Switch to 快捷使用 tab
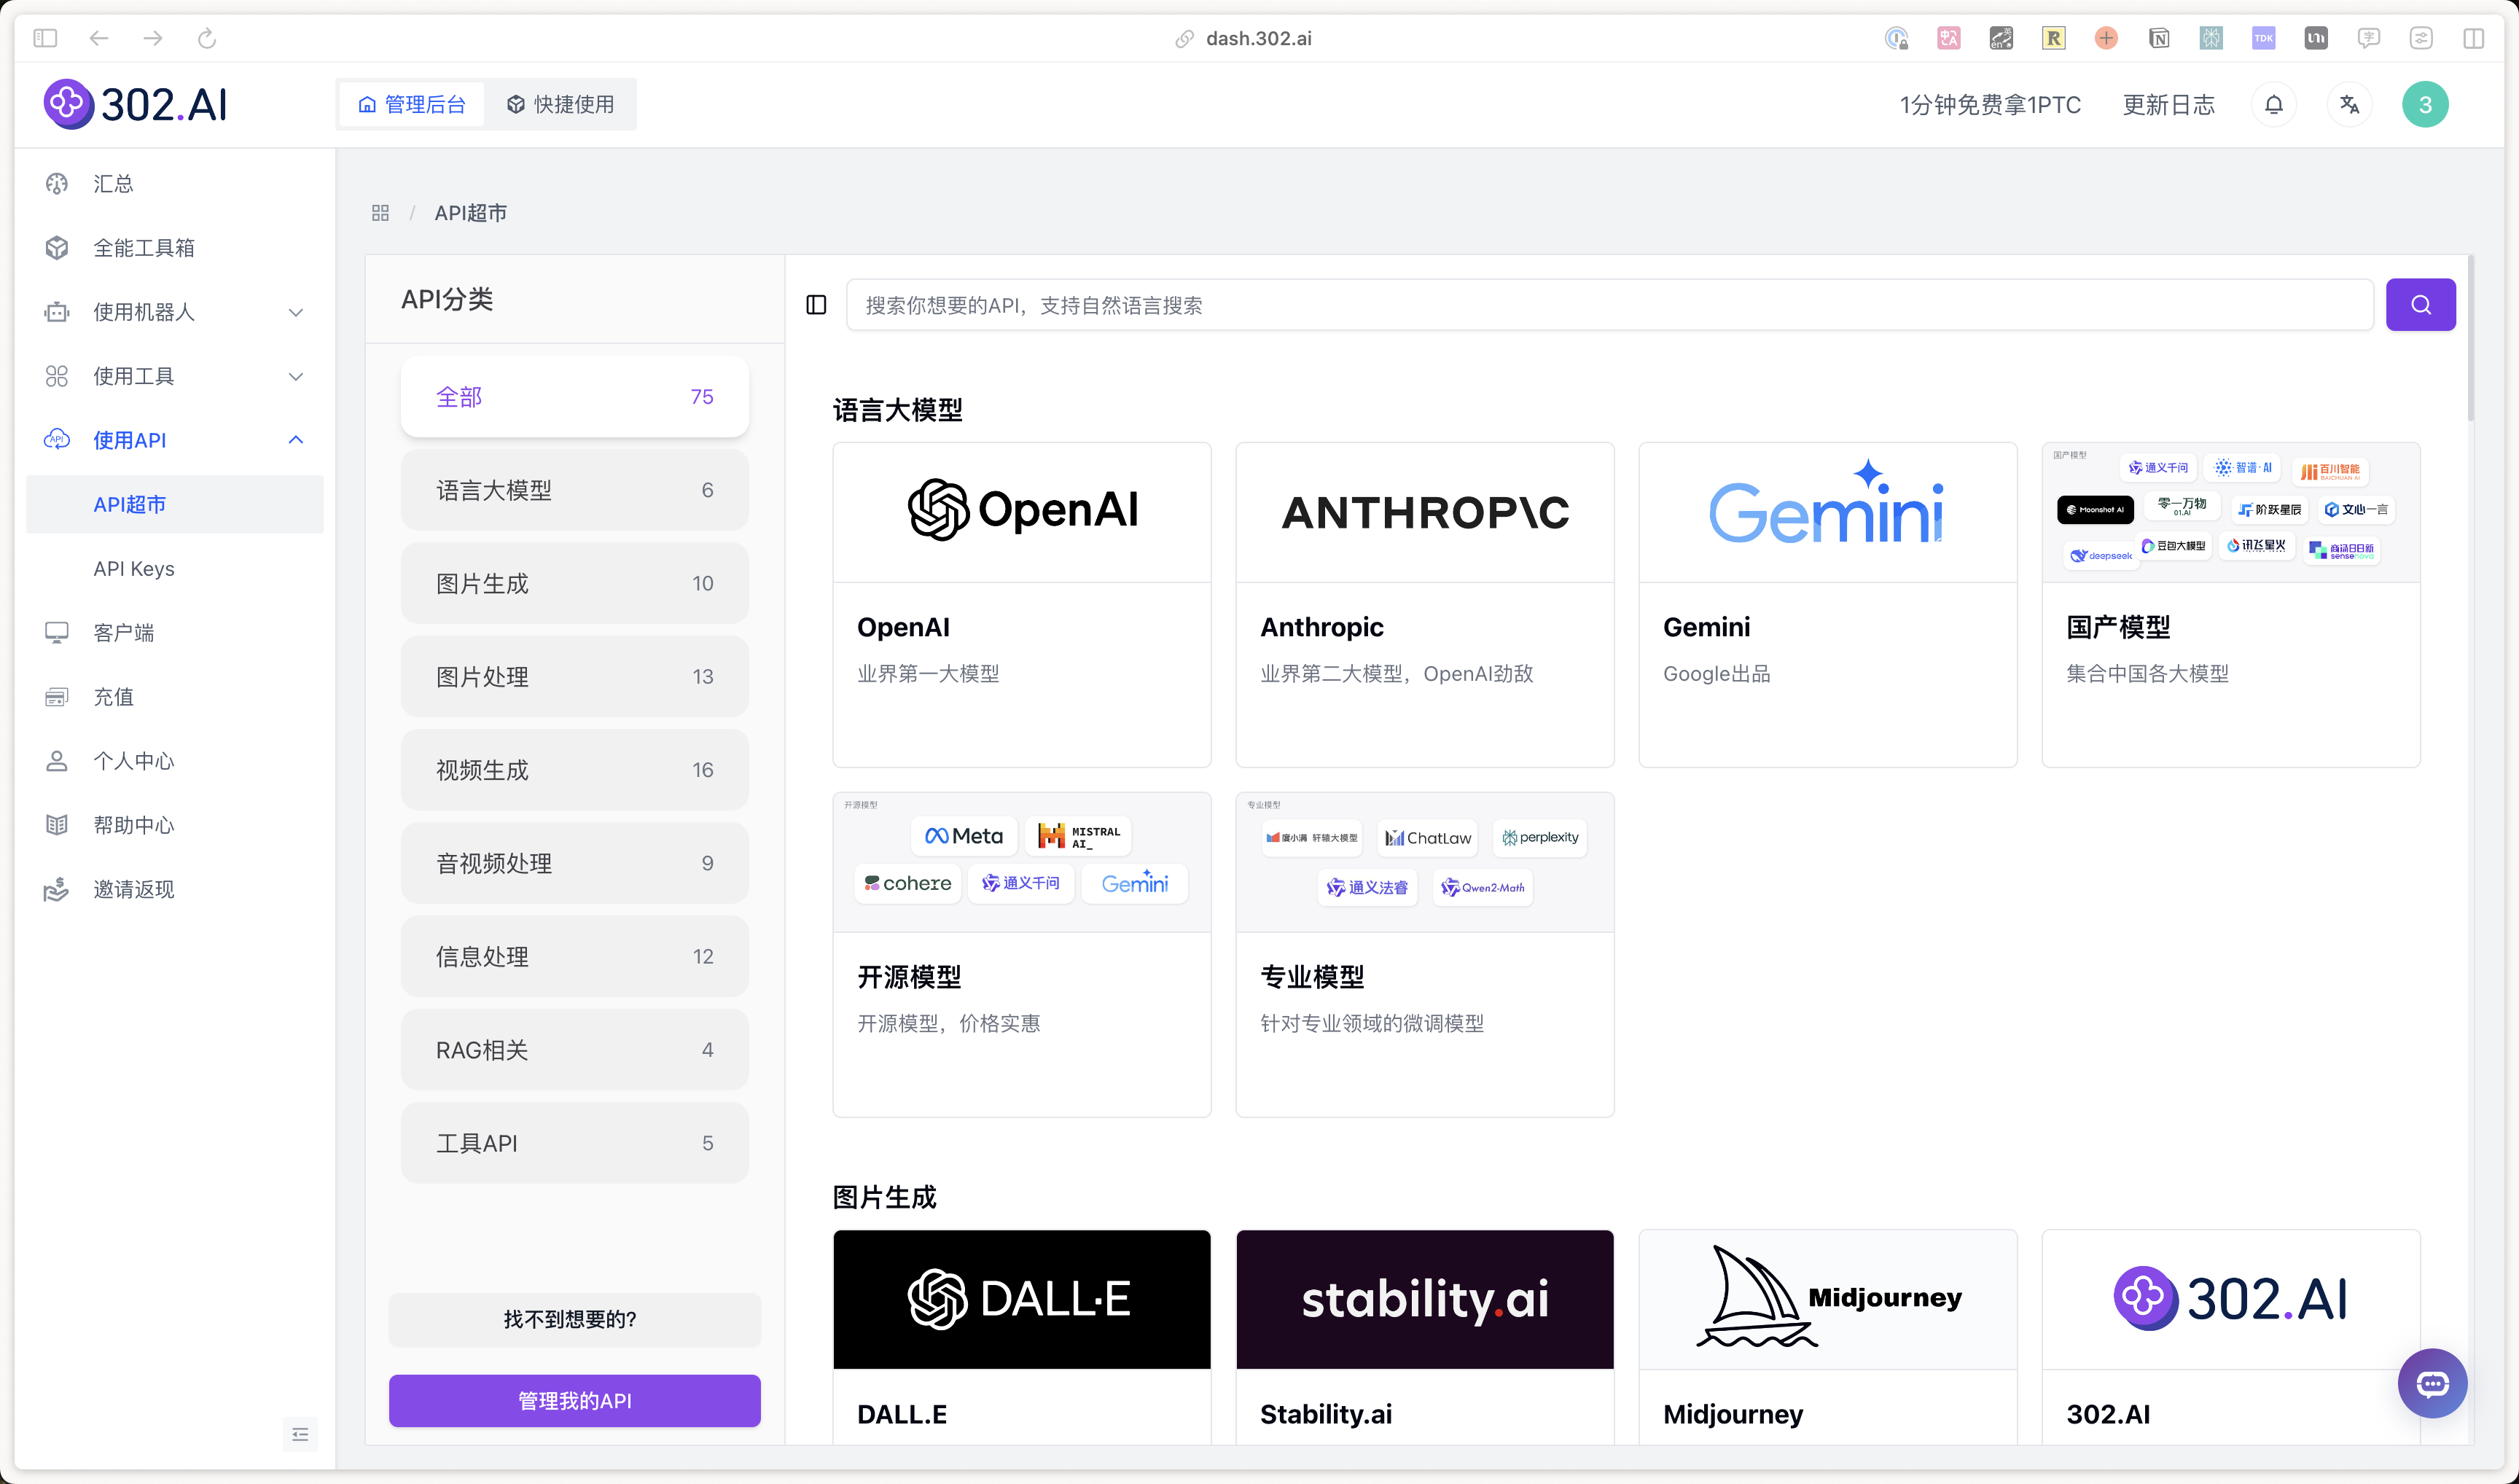 (560, 104)
